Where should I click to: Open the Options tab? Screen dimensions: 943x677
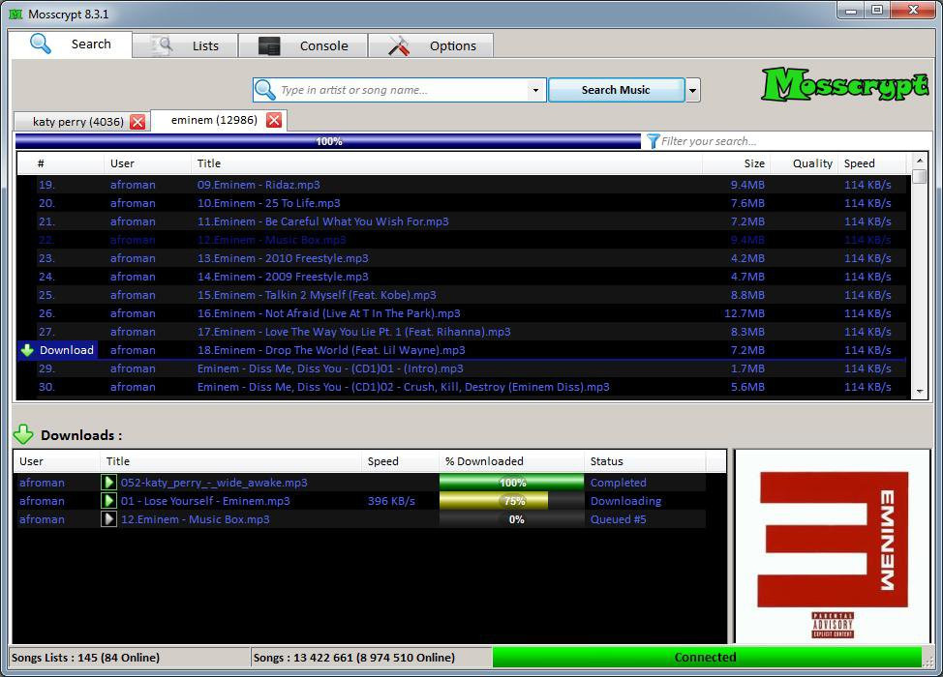click(431, 45)
